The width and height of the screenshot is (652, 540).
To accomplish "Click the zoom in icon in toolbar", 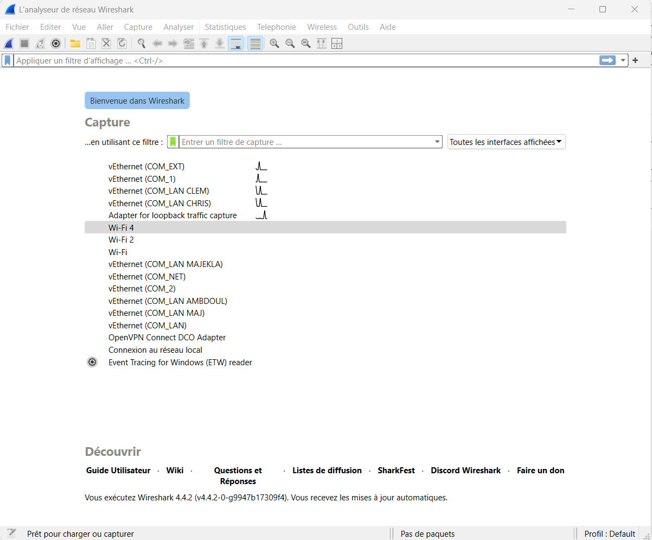I will click(x=274, y=43).
